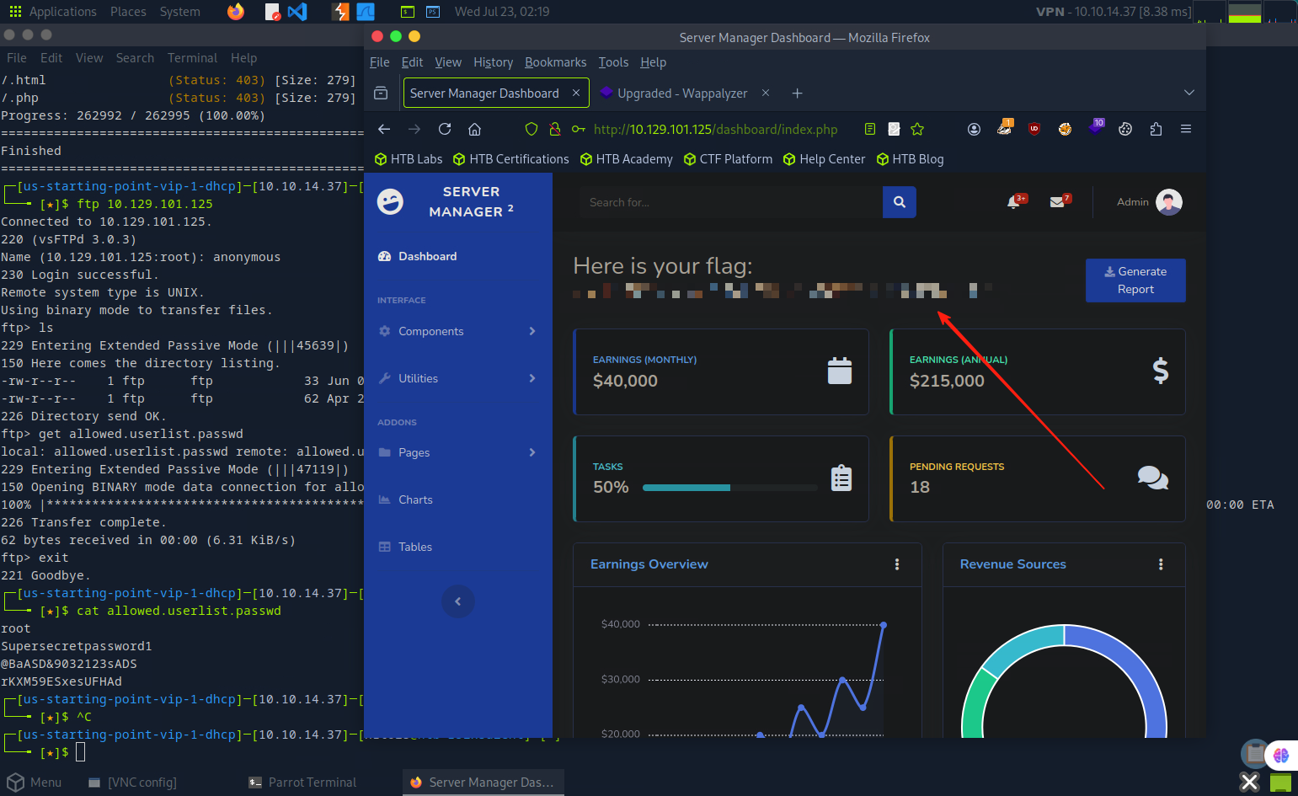This screenshot has width=1298, height=796.
Task: Open Earnings Overview three-dot options menu
Action: click(x=897, y=564)
